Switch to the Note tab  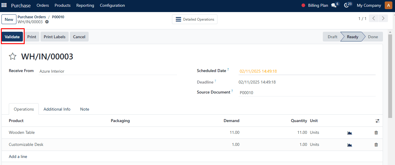[x=85, y=109]
